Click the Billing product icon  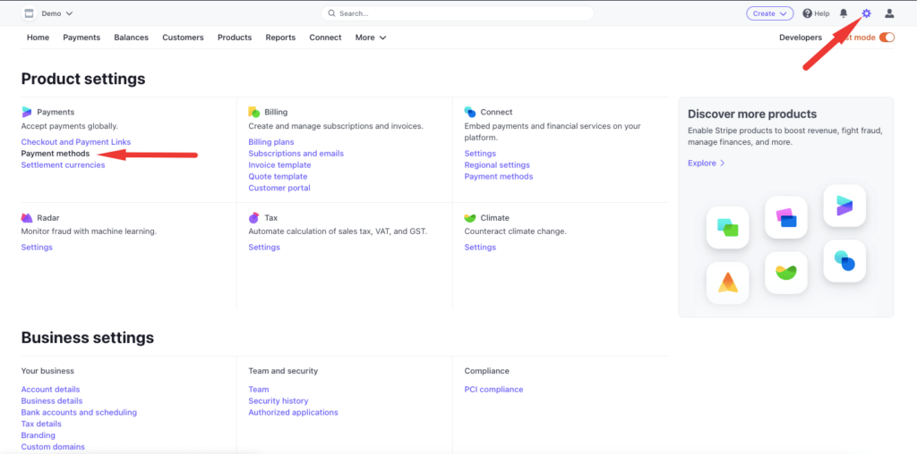pos(253,112)
